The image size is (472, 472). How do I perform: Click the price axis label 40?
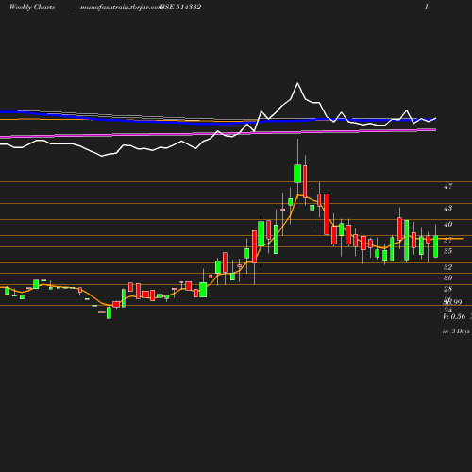click(x=448, y=225)
